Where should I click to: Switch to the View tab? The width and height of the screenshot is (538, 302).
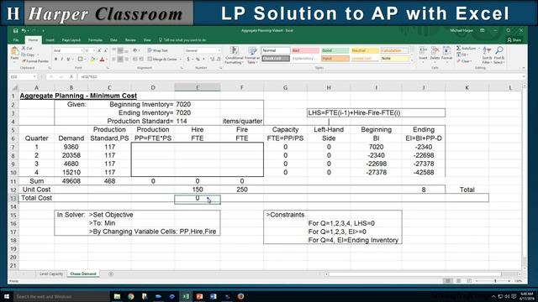coord(147,40)
